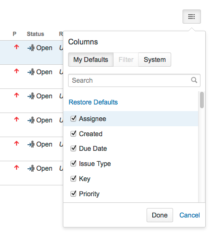Select the My Defaults tab
This screenshot has width=209, height=235.
(x=91, y=60)
